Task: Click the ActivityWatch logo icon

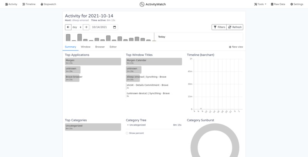Action: click(x=142, y=4)
